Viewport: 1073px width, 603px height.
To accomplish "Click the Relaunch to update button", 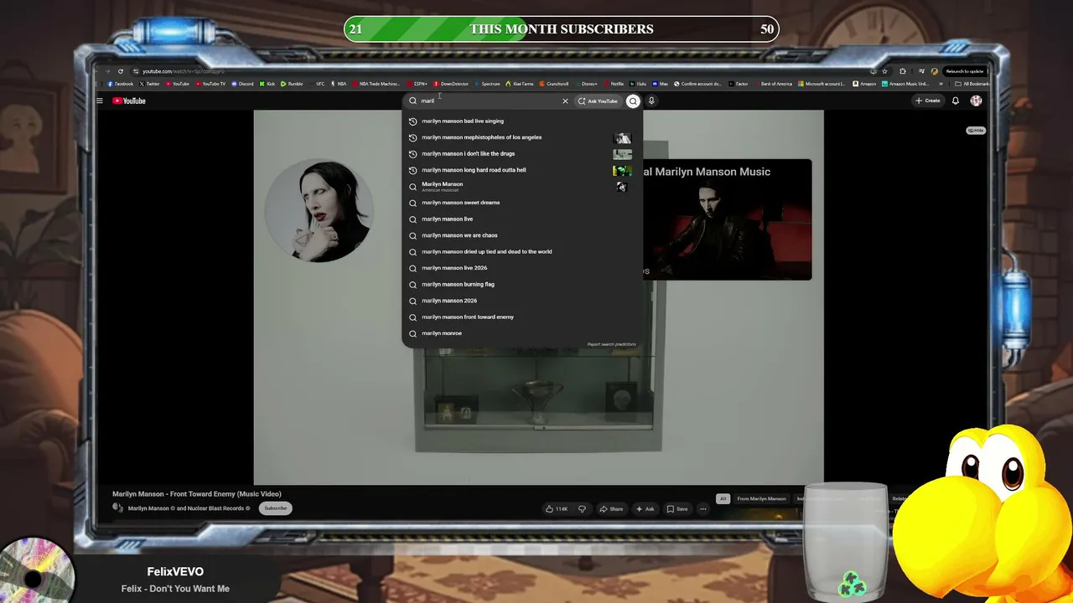I will (x=964, y=71).
